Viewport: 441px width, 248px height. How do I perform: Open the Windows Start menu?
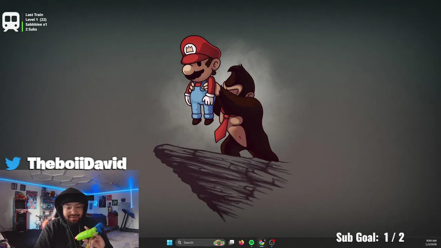point(170,242)
